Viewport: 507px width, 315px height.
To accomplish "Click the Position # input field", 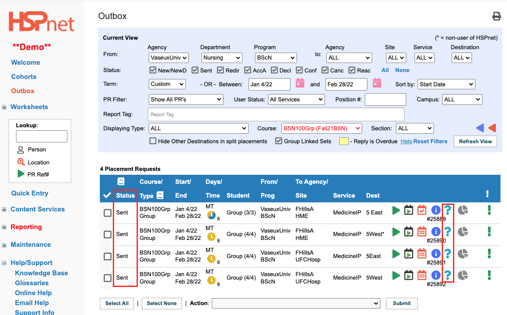I will (386, 99).
